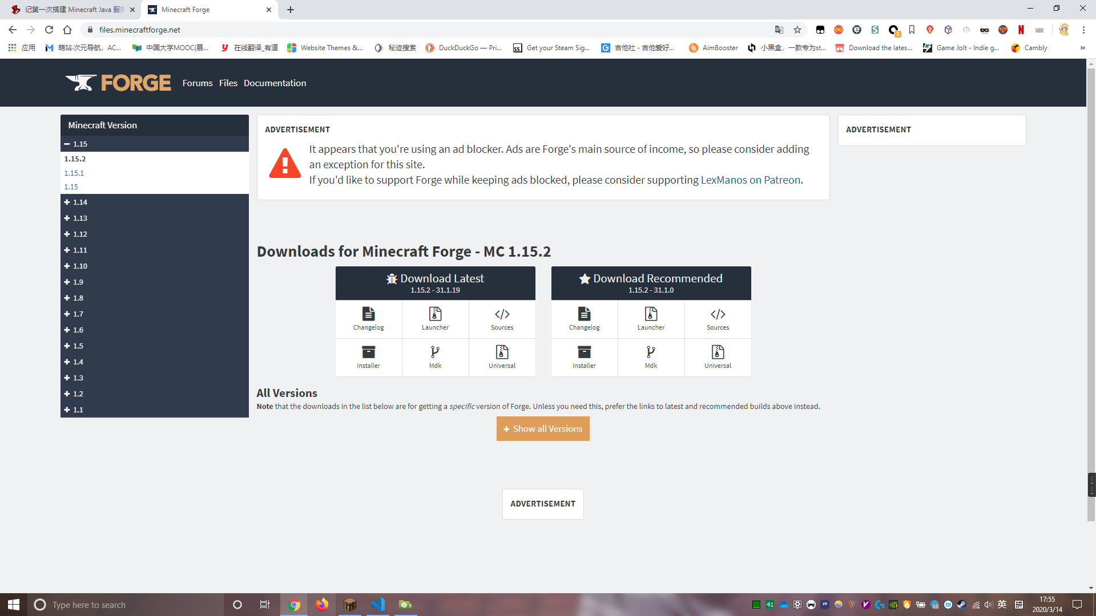1096x616 pixels.
Task: Expand the 1.9 version group
Action: tap(155, 282)
